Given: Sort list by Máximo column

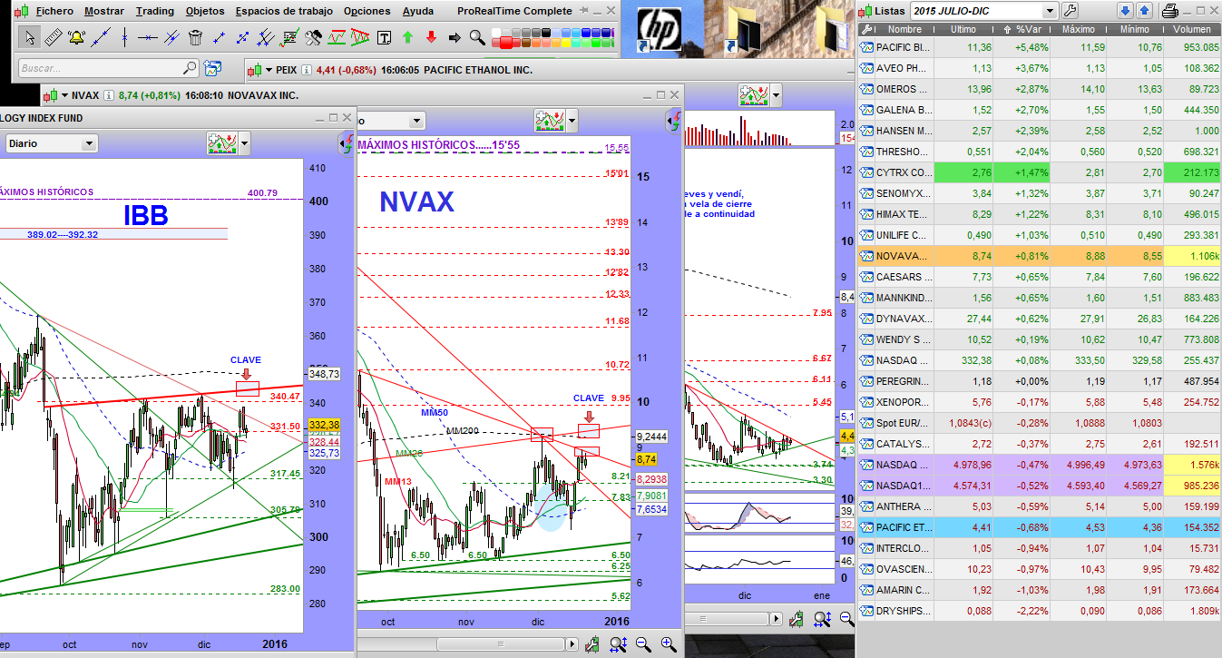Looking at the screenshot, I should point(1080,29).
